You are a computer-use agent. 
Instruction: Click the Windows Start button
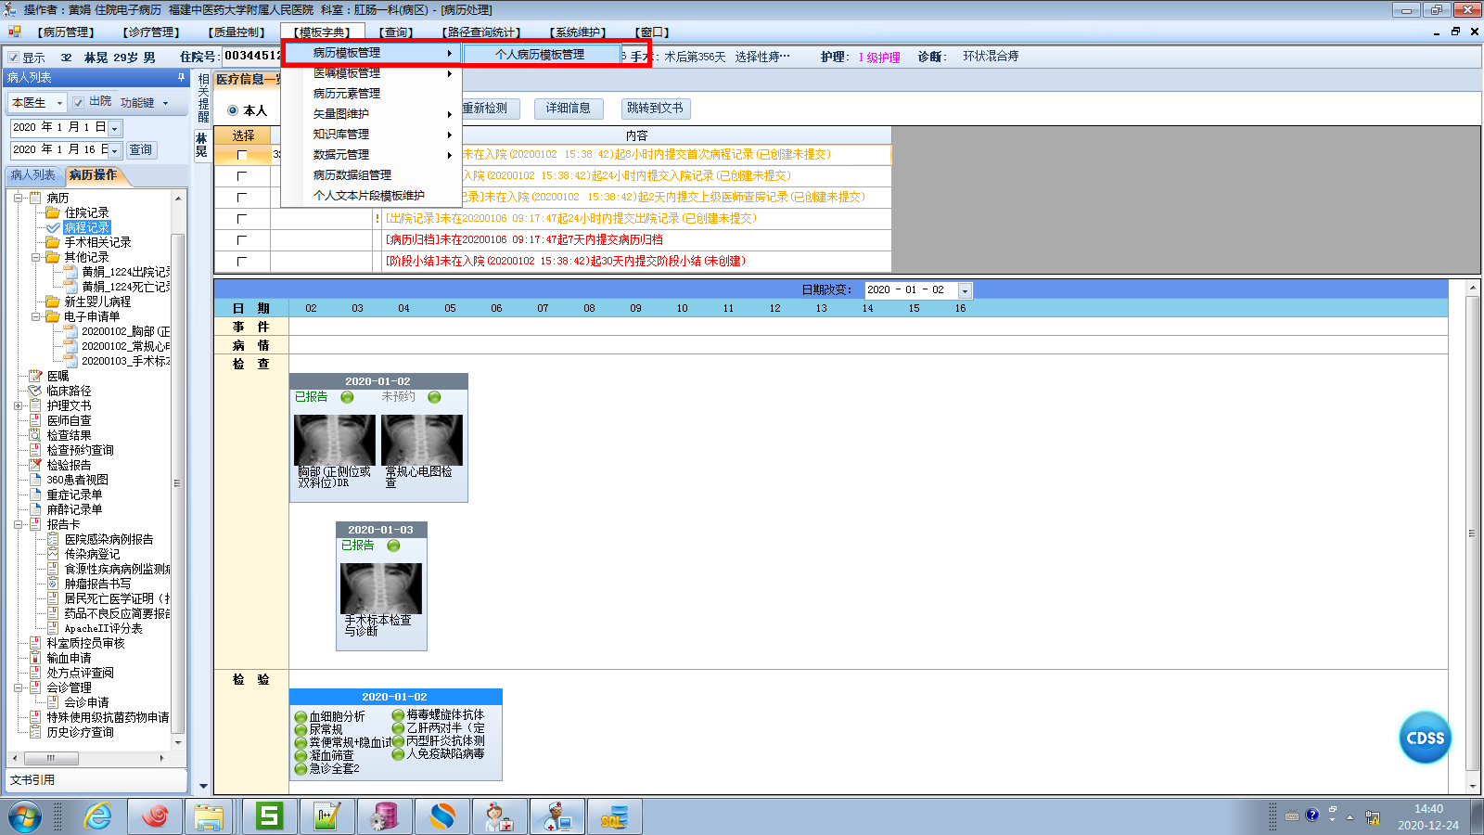point(25,817)
